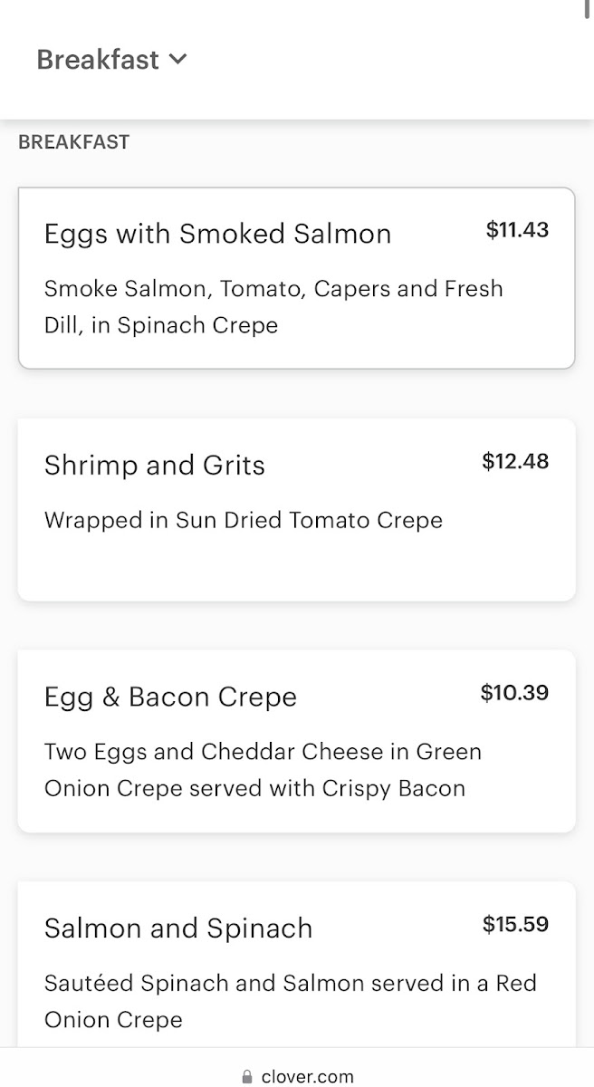Click the chevron arrow beside Breakfast
Image resolution: width=594 pixels, height=1087 pixels.
coord(178,60)
